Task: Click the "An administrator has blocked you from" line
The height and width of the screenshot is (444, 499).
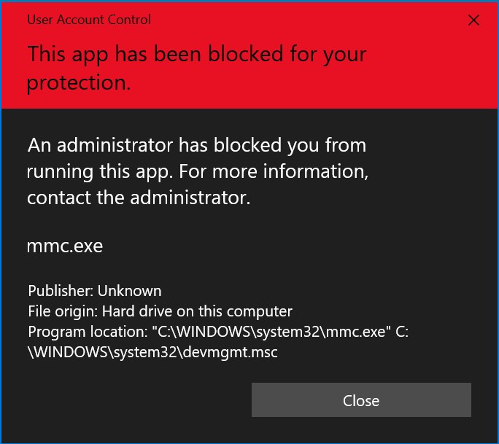Action: pyautogui.click(x=197, y=145)
